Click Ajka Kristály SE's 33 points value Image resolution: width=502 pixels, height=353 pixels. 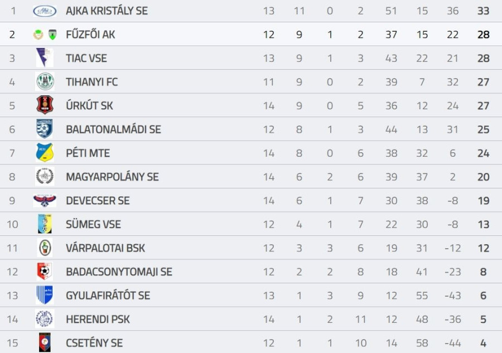click(483, 11)
